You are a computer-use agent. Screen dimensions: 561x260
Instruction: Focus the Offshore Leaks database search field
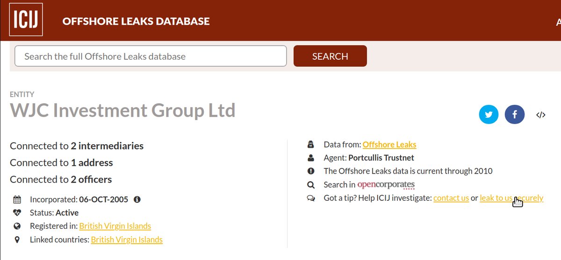151,56
